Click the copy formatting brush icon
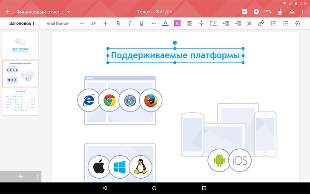Image resolution: width=310 pixels, height=194 pixels. point(280,12)
